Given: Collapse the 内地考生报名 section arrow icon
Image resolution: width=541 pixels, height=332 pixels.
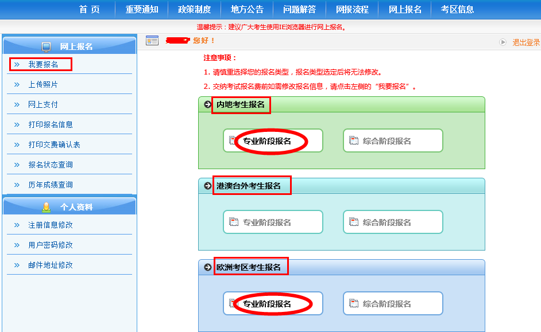Looking at the screenshot, I should tap(208, 105).
